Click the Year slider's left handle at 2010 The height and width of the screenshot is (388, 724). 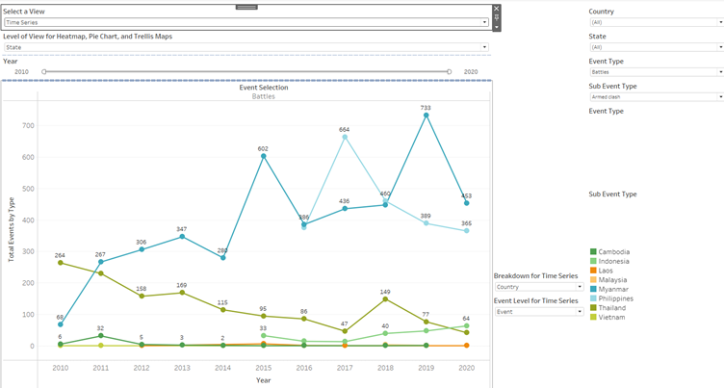(x=43, y=71)
